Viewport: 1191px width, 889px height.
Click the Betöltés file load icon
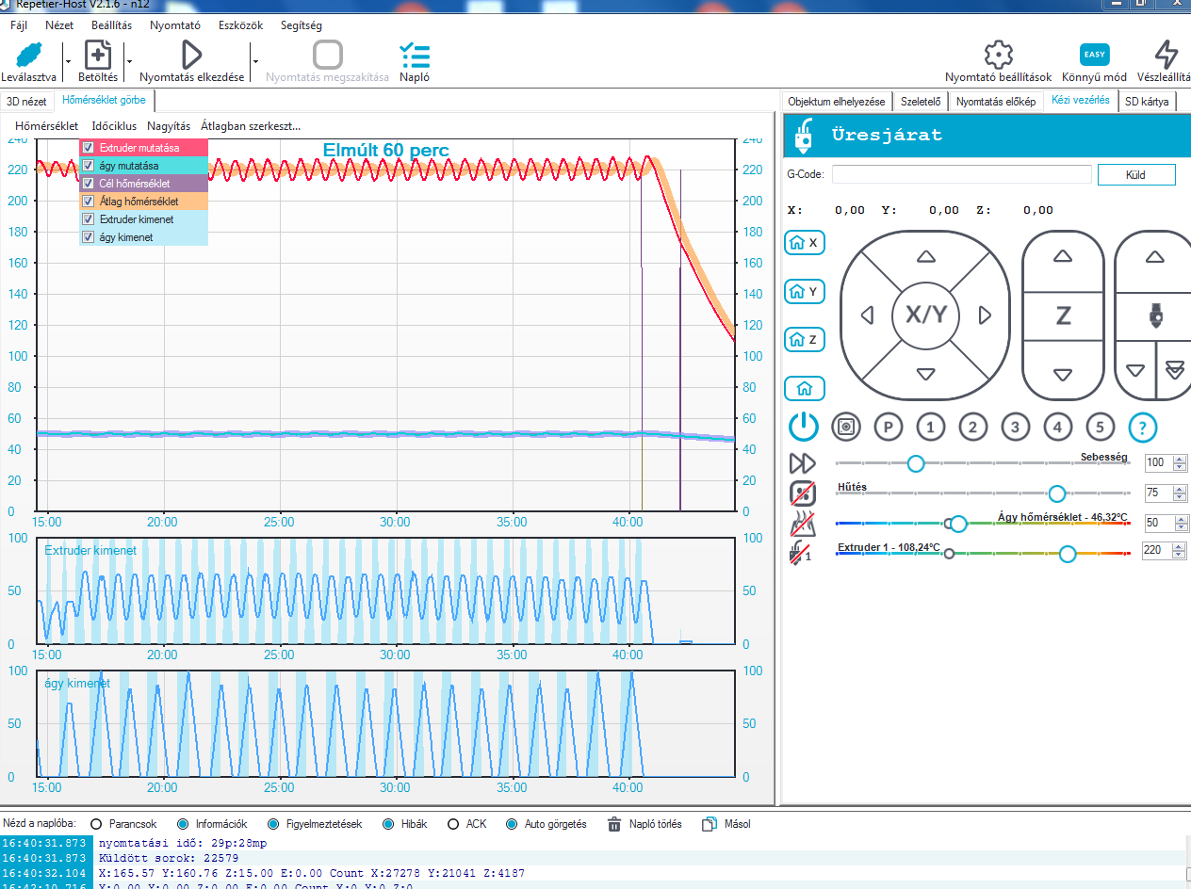click(x=98, y=55)
